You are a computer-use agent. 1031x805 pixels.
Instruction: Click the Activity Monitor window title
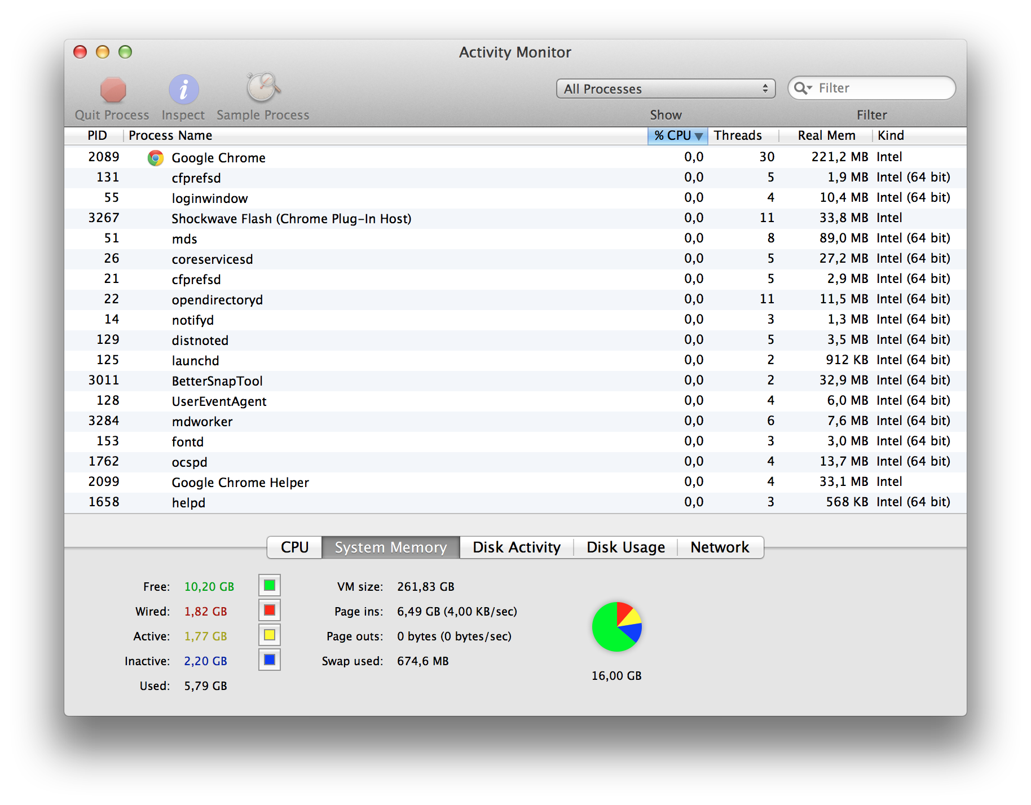pos(515,52)
